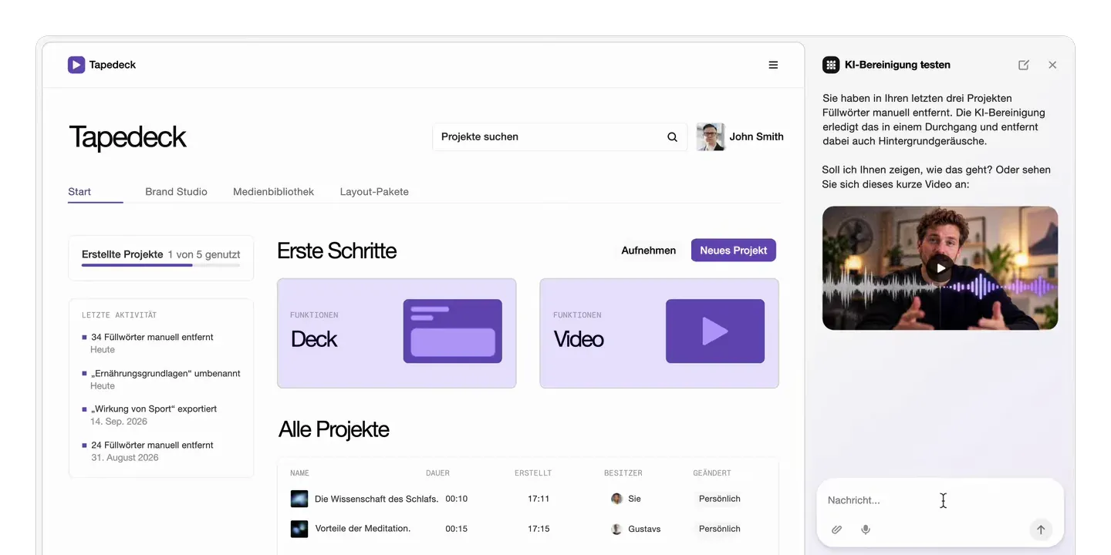This screenshot has width=1111, height=555.
Task: Click the Video card play icon
Action: (715, 331)
